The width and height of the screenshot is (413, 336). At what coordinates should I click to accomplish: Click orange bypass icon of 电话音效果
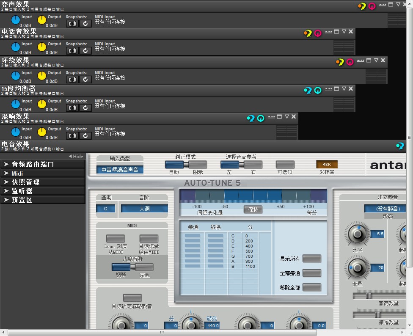pos(308,33)
